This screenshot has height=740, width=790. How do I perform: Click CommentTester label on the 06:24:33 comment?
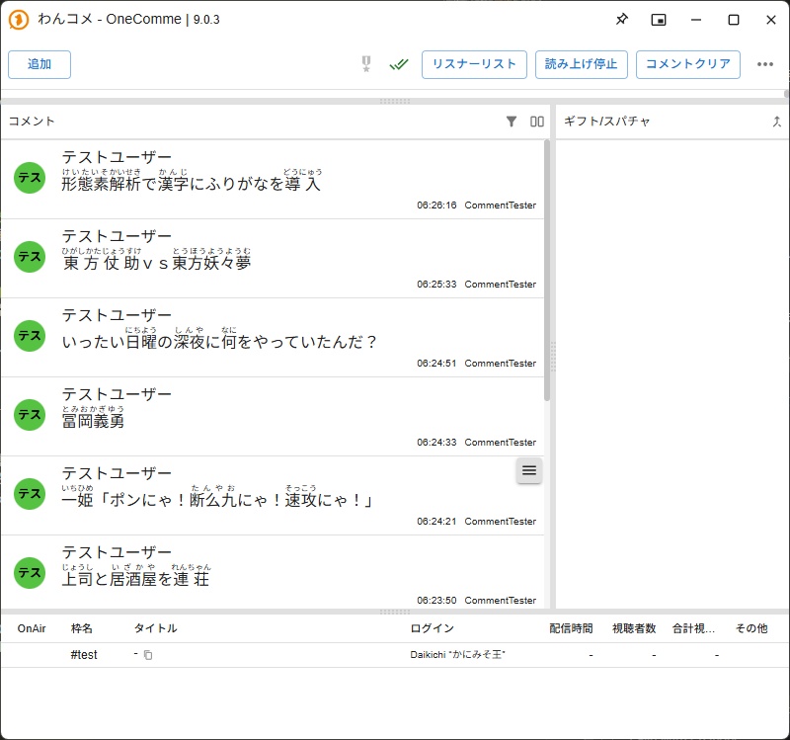pos(501,442)
